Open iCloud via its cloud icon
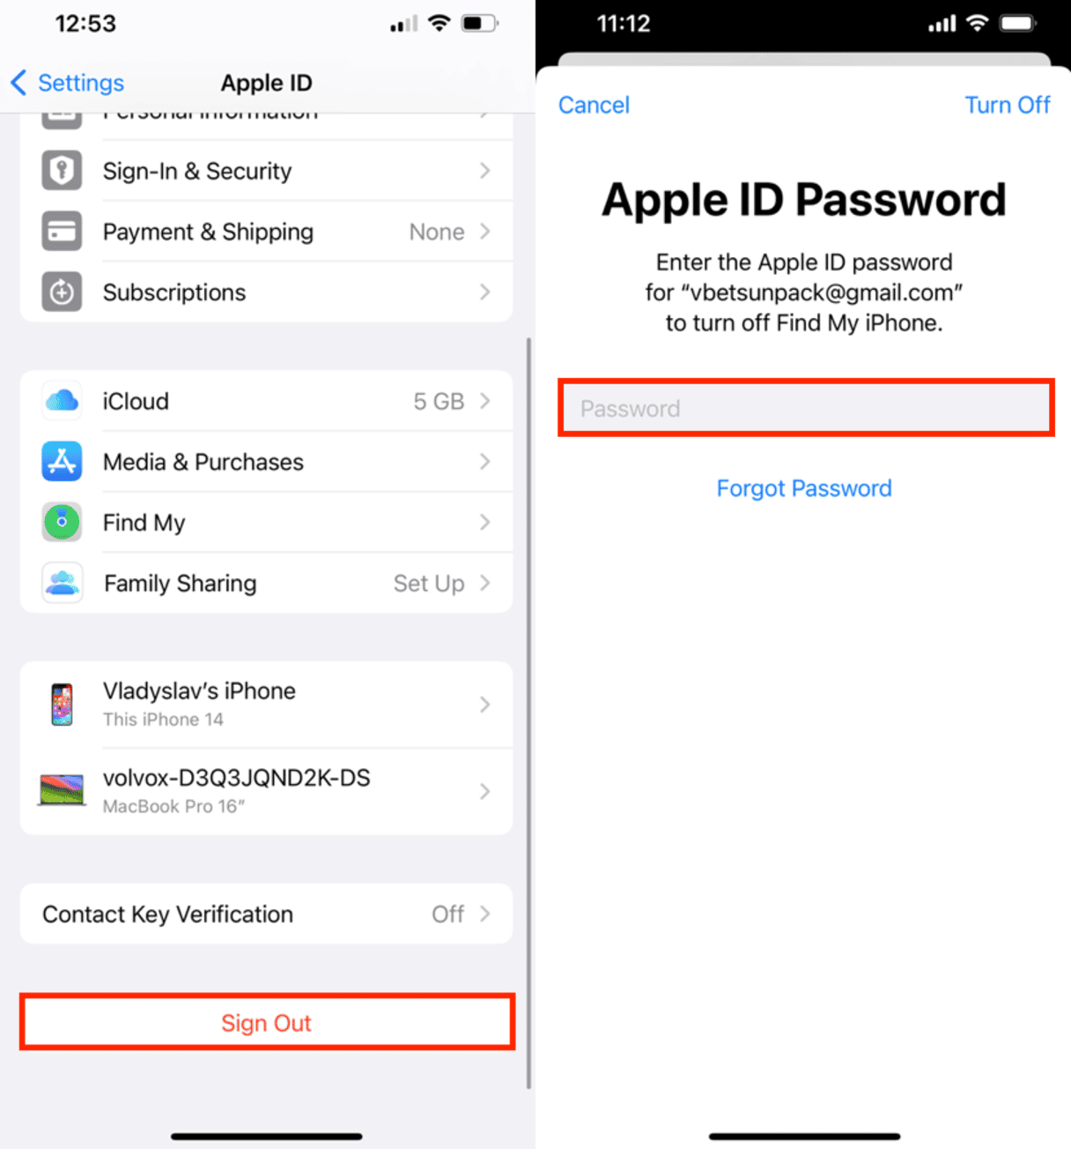Viewport: 1071px width, 1149px height. tap(62, 401)
